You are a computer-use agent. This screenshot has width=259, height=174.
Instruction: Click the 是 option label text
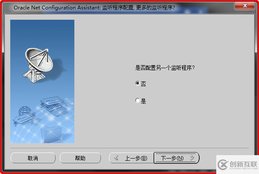point(143,101)
